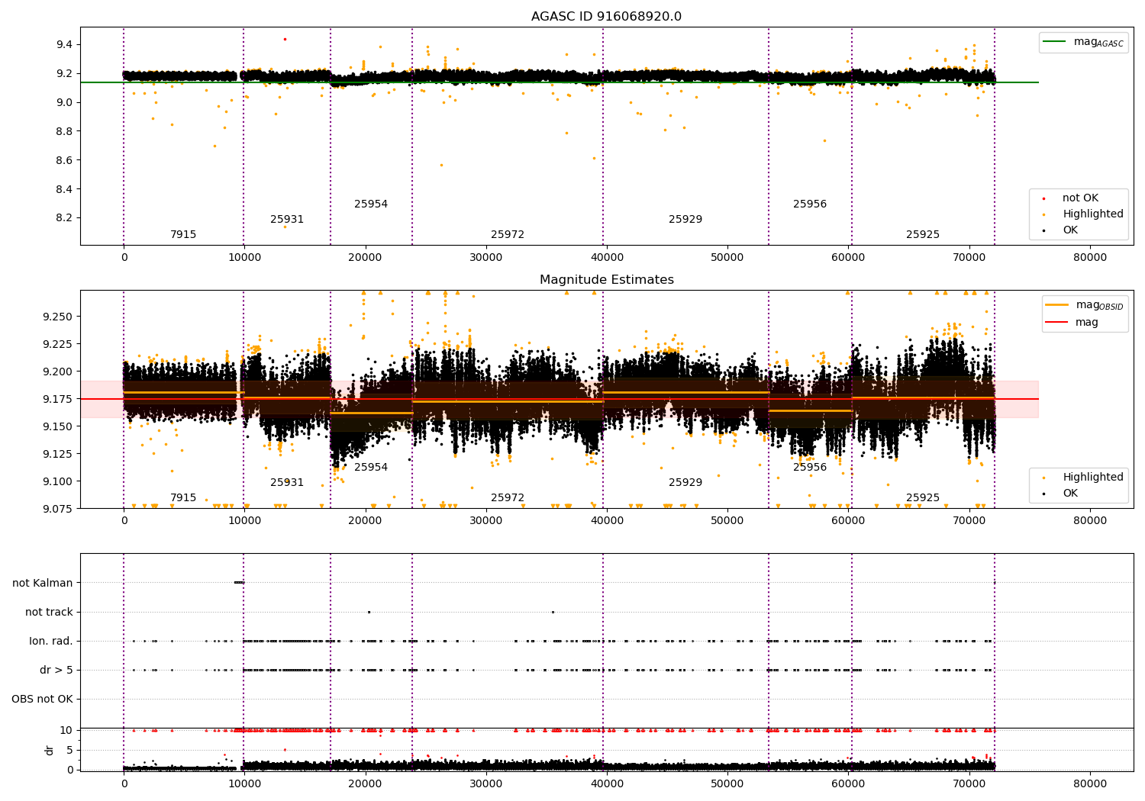This screenshot has width=1145, height=801.
Task: Click the 9.225 y-axis tick label
Action: (57, 344)
